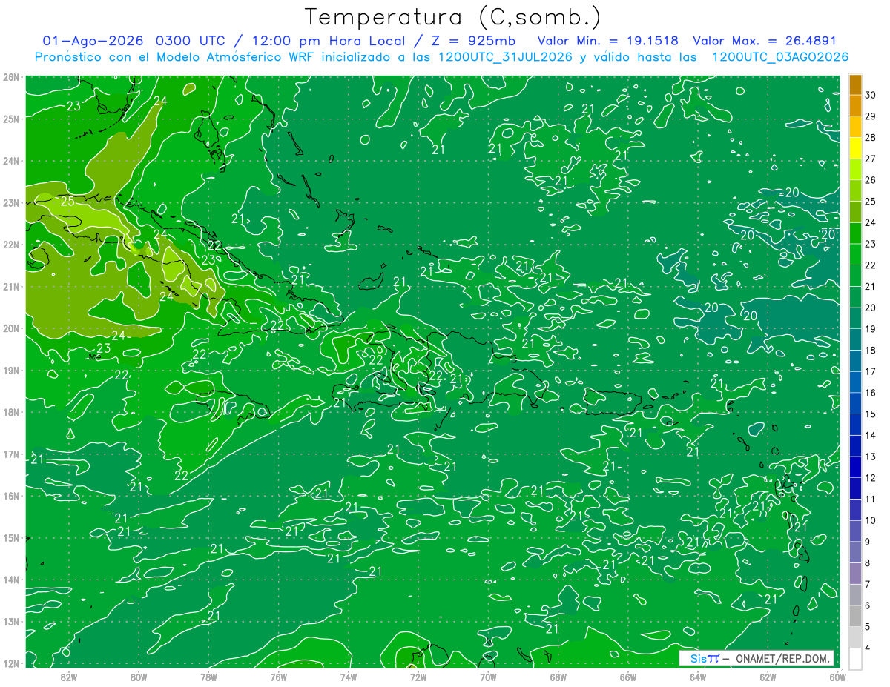The image size is (890, 687).
Task: Click the "24N" latitude axis label
Action: (11, 161)
